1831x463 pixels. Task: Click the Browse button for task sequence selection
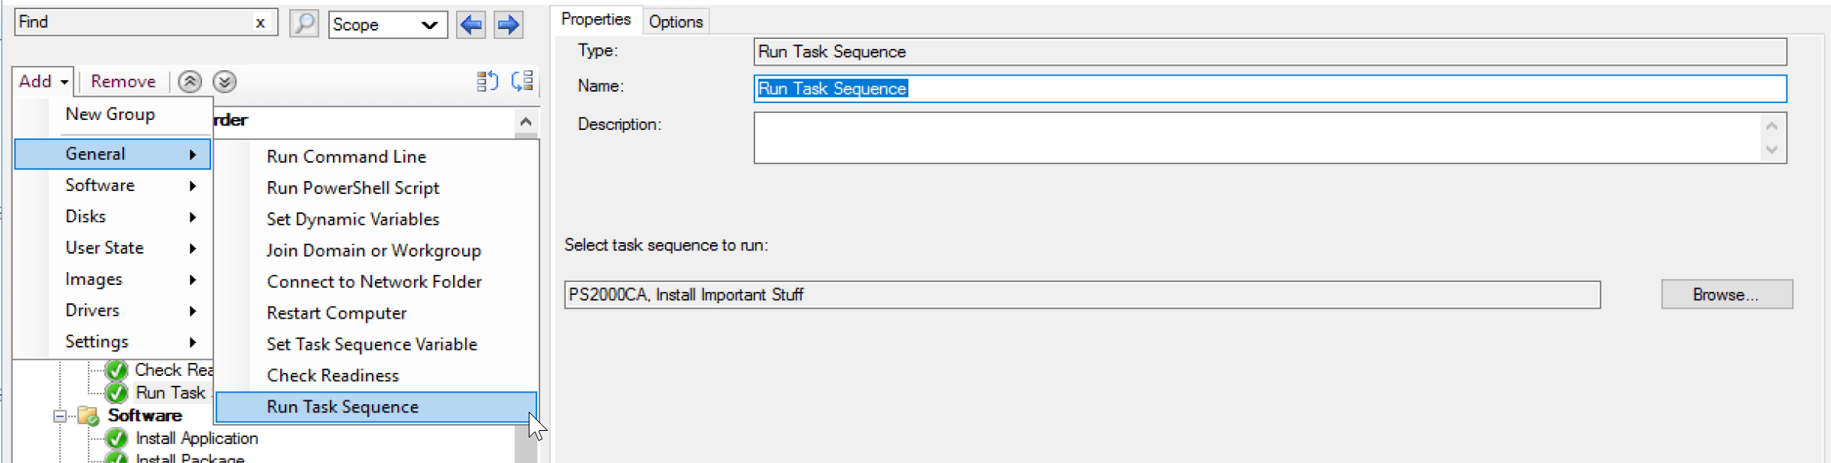click(x=1726, y=294)
